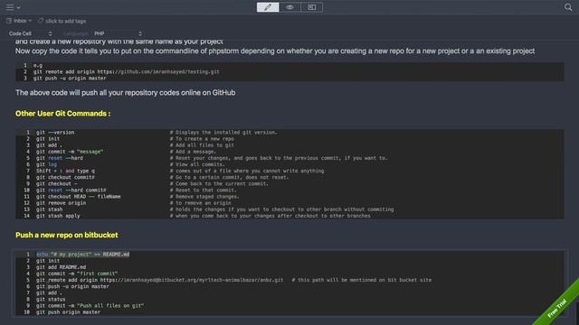This screenshot has height=325, width=579.
Task: Switch to edit mode pencil icon
Action: pyautogui.click(x=268, y=7)
